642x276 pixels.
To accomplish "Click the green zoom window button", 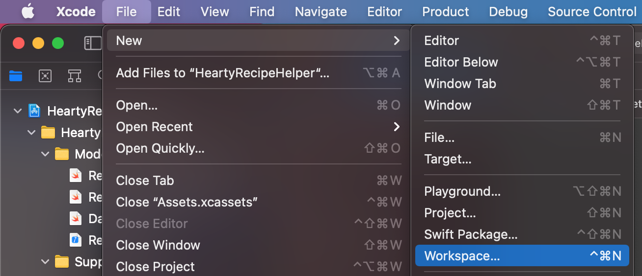I will 58,43.
